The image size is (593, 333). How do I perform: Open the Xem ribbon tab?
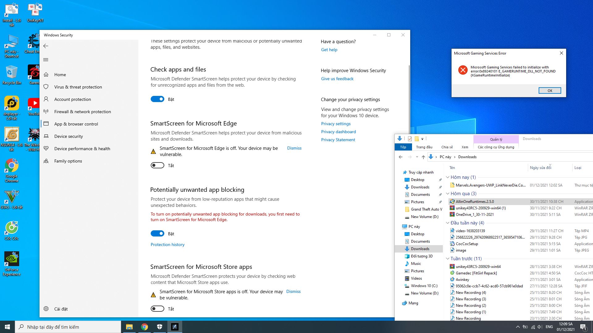(465, 147)
